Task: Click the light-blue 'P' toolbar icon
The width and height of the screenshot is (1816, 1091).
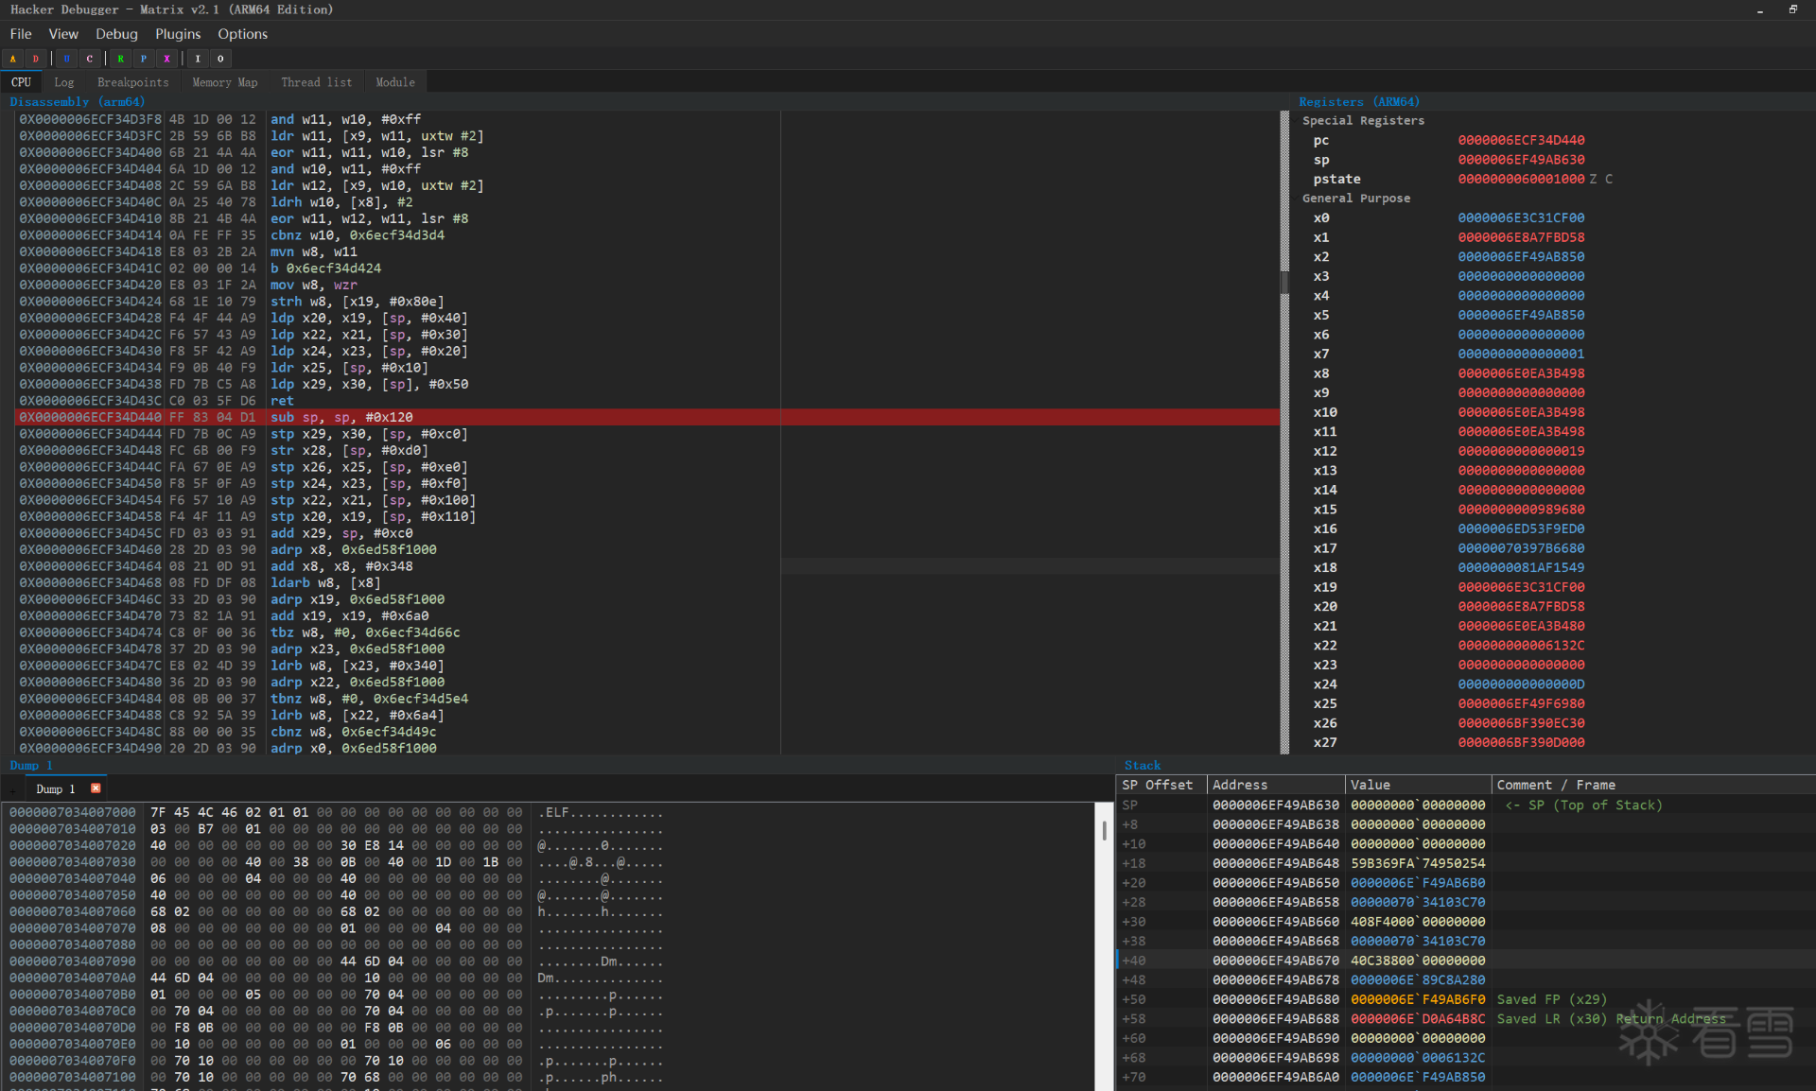Action: [144, 59]
